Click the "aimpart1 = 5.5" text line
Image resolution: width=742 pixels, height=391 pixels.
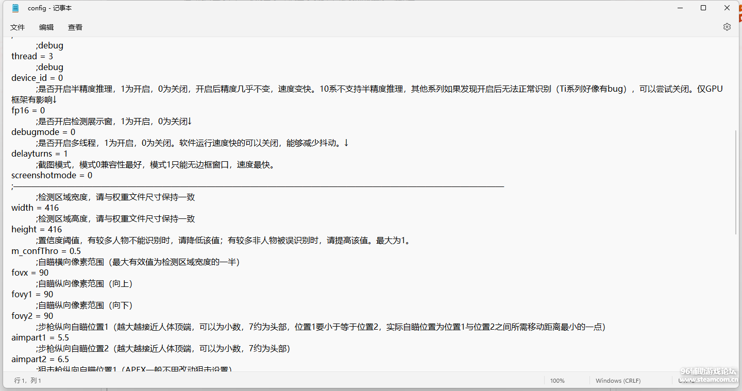click(x=40, y=337)
